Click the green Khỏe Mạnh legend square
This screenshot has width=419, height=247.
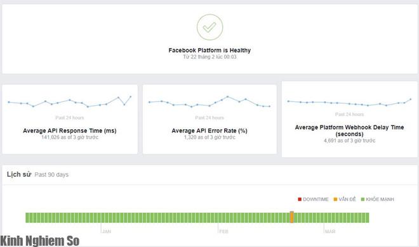tap(362, 199)
